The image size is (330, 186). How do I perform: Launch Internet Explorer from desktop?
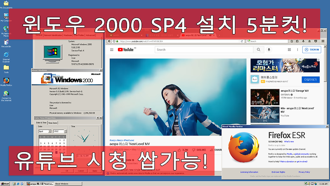[6, 57]
